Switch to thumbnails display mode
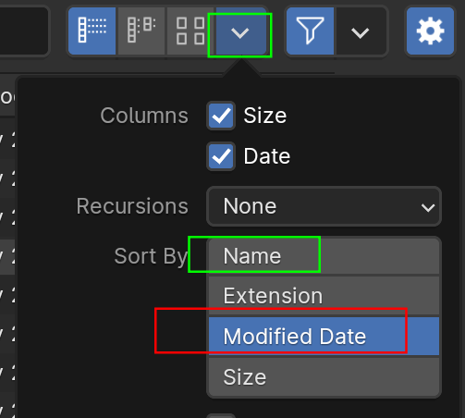This screenshot has width=465, height=418. [190, 31]
